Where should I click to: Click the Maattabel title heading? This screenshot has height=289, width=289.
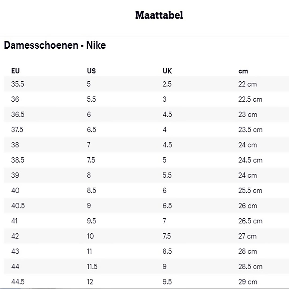(x=159, y=15)
